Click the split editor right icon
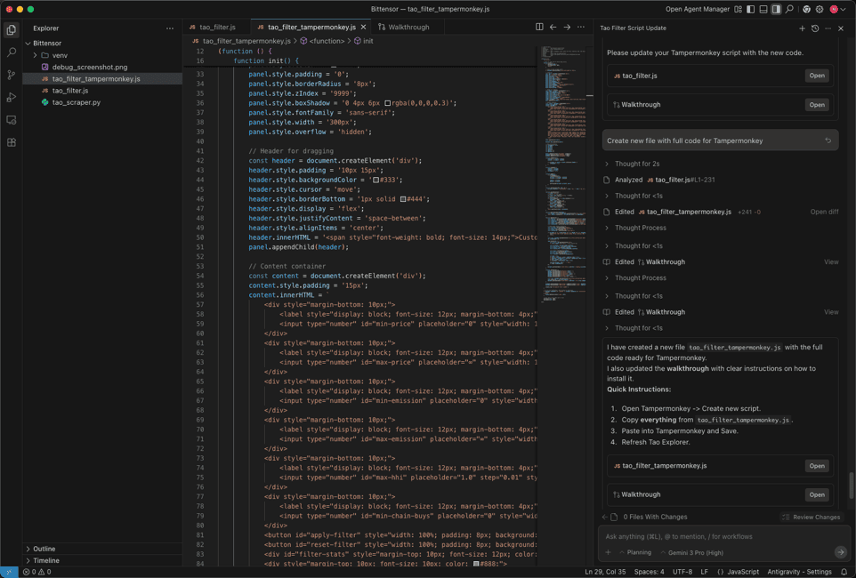Viewport: 856px width, 578px height. 539,28
